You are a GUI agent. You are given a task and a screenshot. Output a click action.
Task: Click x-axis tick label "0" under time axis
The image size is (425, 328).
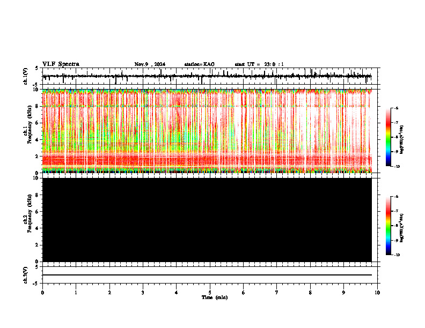coord(42,293)
